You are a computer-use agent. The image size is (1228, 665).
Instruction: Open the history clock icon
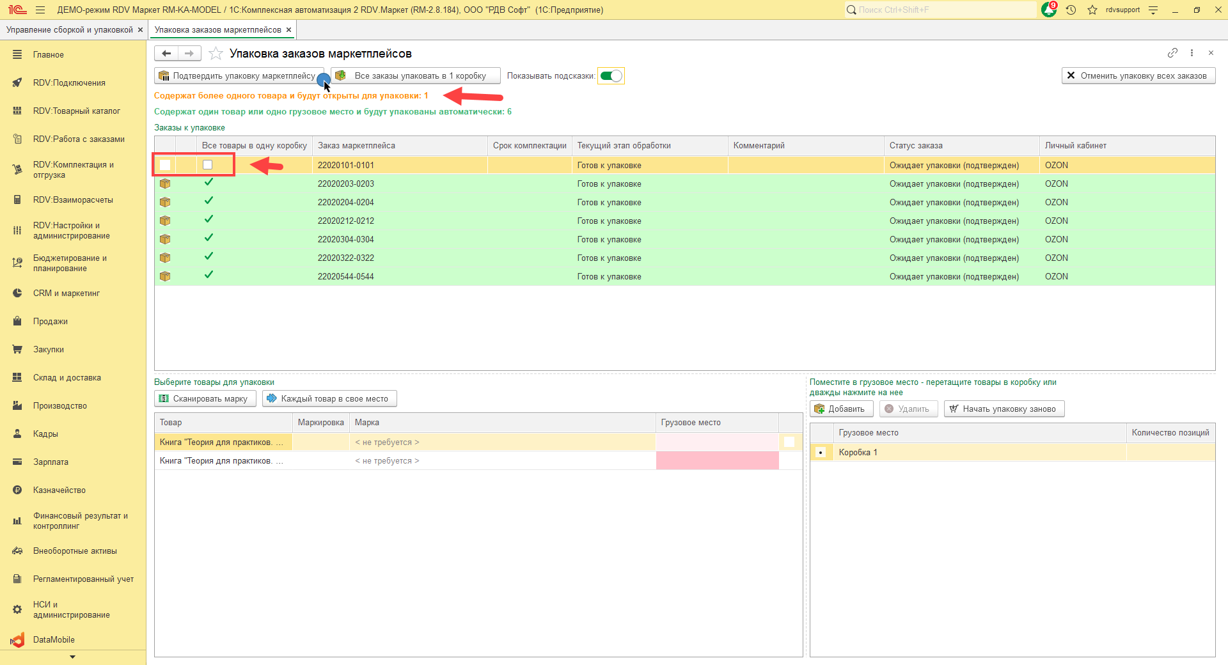click(x=1071, y=10)
